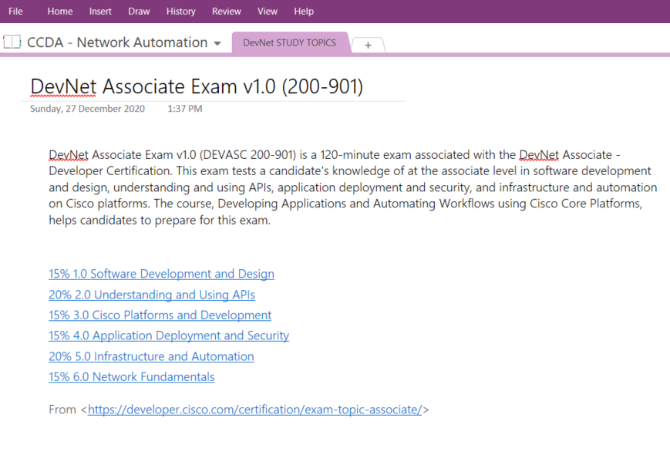Expand the CCDA - Network Automation notebook dropdown

tap(217, 43)
